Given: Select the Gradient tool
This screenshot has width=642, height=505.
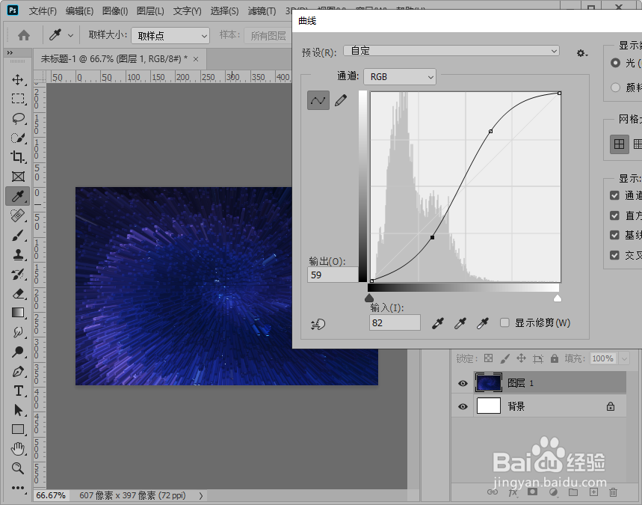Looking at the screenshot, I should tap(18, 313).
